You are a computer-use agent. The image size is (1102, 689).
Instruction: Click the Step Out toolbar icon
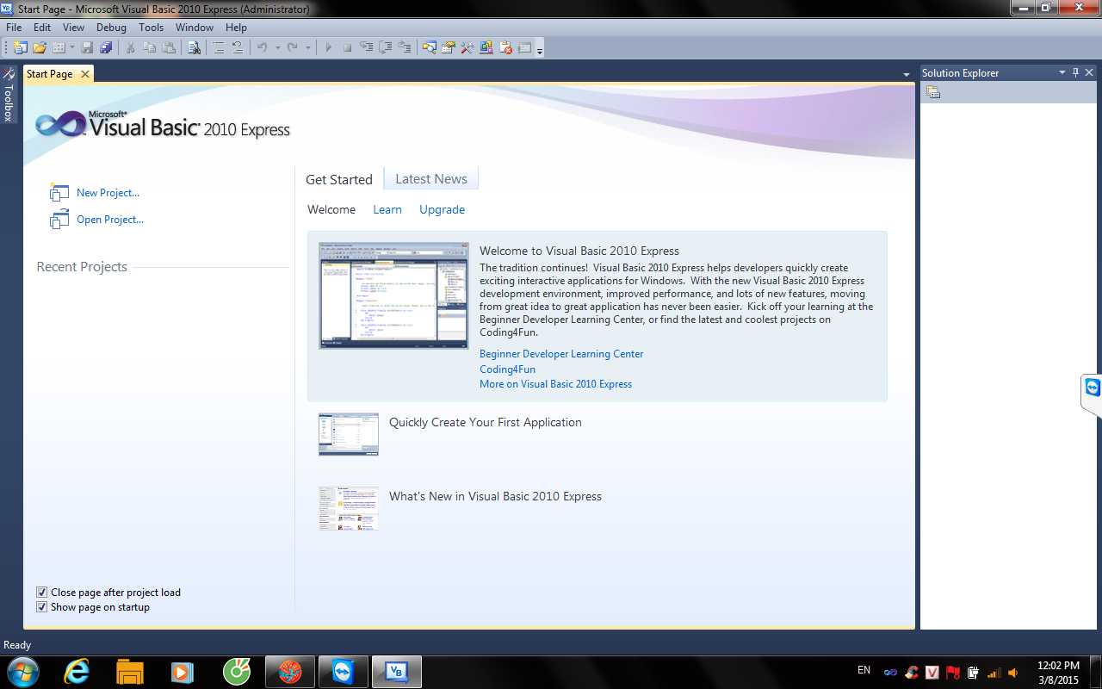click(x=404, y=47)
